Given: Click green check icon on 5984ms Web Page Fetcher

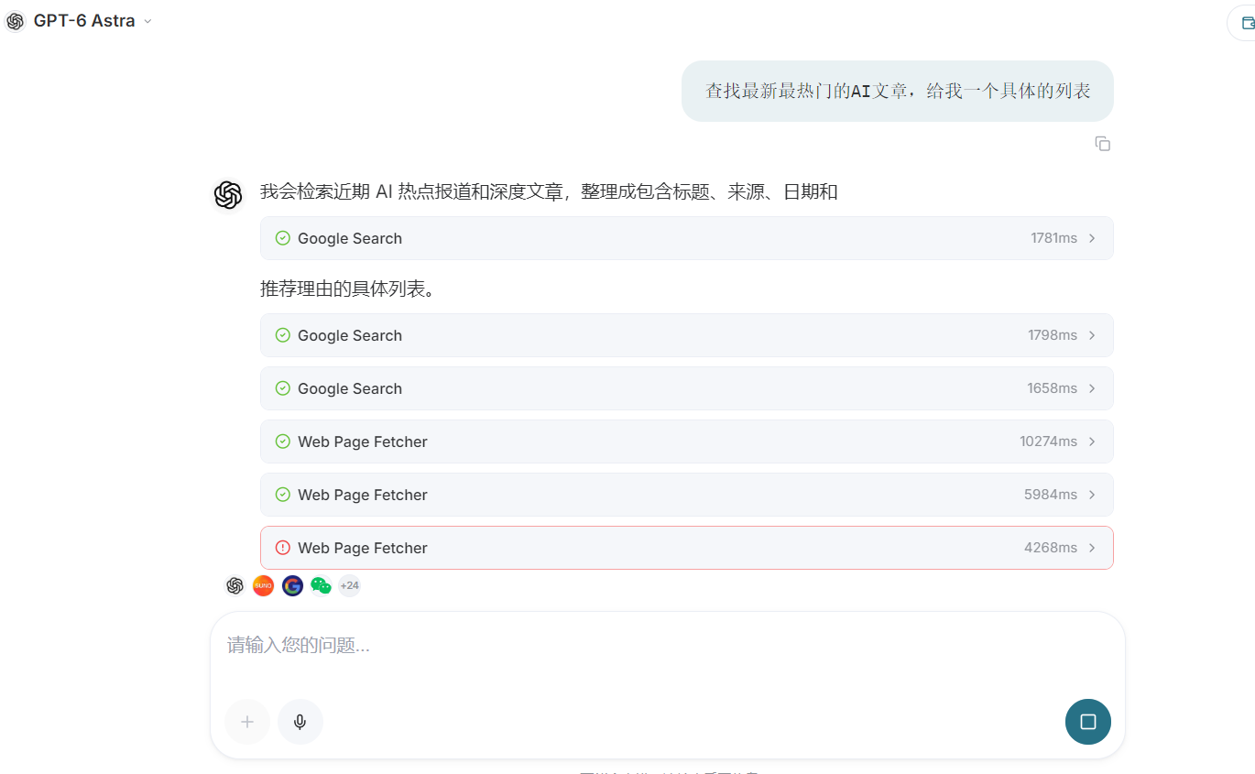Looking at the screenshot, I should (283, 495).
